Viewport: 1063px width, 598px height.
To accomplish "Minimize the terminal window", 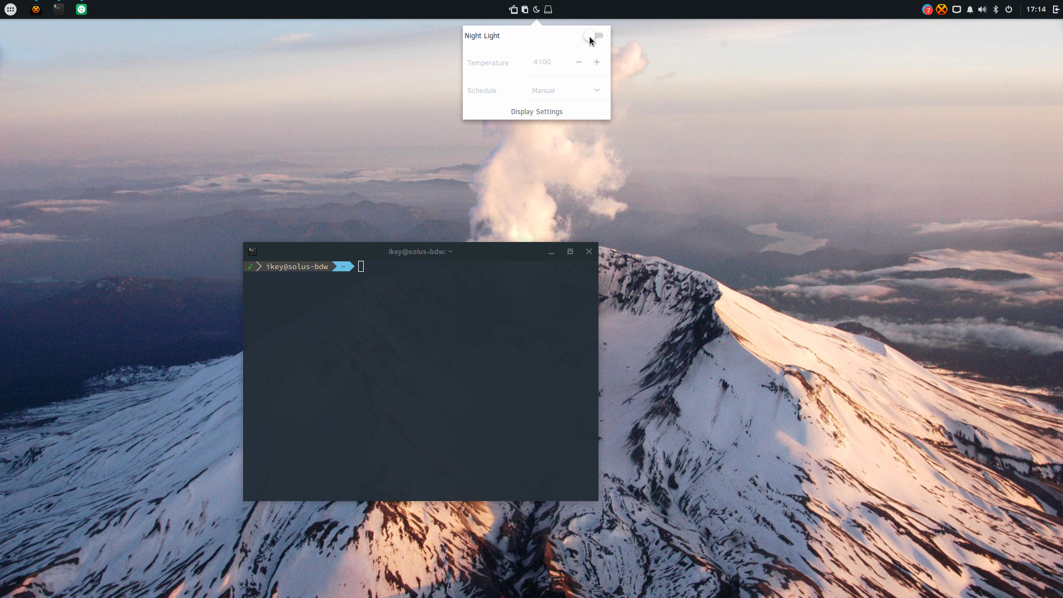I will (x=551, y=252).
